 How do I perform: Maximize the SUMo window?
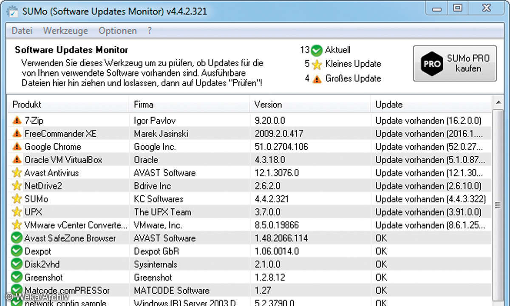[458, 8]
